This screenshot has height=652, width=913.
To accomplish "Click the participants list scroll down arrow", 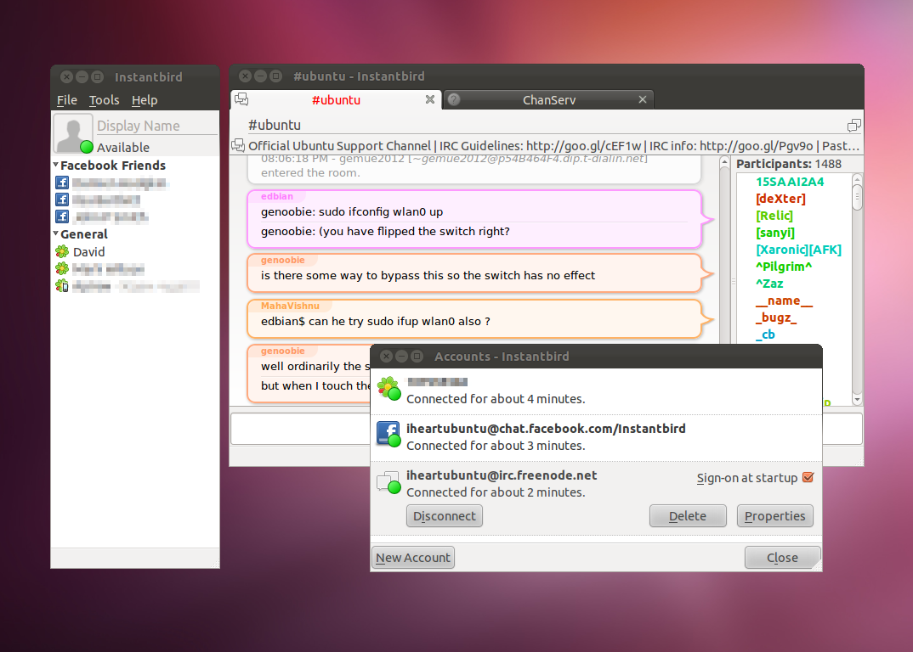I will pos(857,400).
